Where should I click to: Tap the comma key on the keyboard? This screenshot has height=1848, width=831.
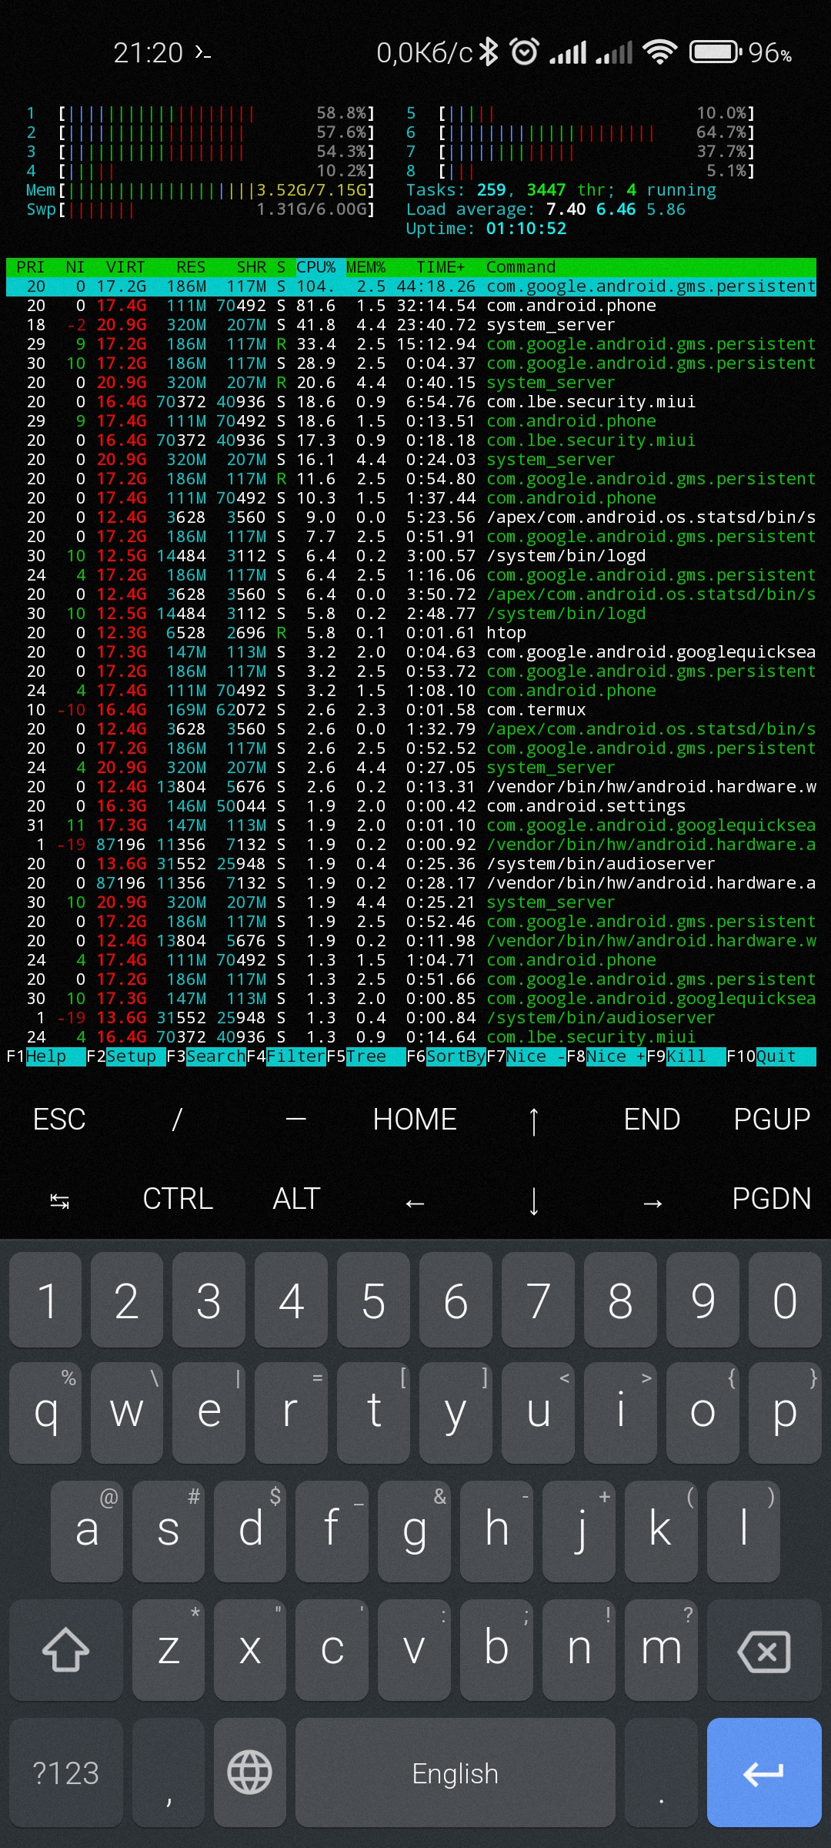(169, 1772)
